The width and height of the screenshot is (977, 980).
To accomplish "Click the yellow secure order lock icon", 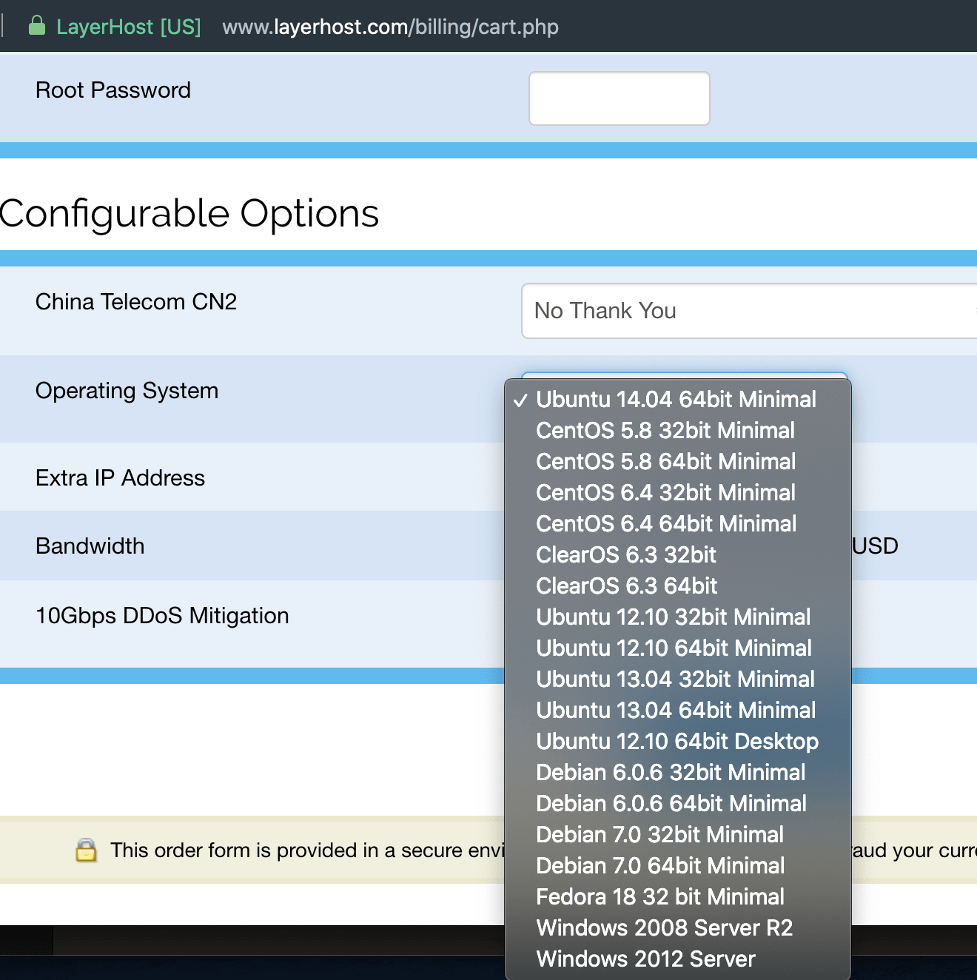I will [86, 850].
